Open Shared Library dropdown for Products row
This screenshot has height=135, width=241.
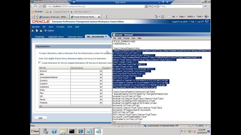(x=101, y=103)
